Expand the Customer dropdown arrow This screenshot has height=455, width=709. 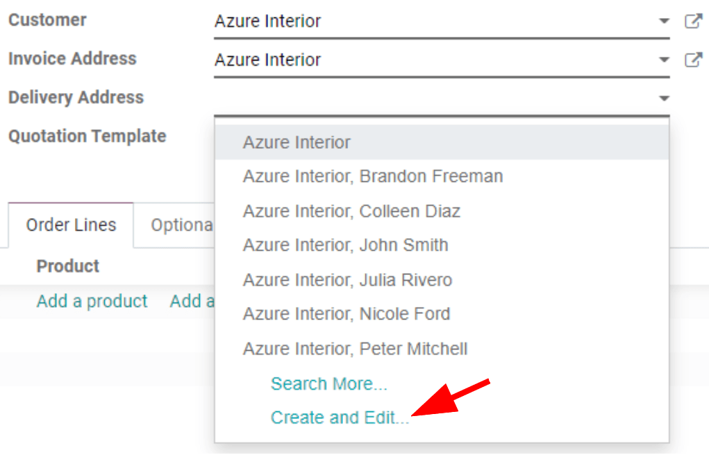[664, 21]
